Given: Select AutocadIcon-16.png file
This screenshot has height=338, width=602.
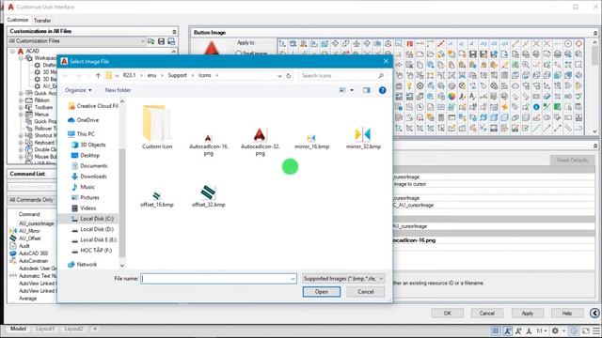Looking at the screenshot, I should point(208,144).
